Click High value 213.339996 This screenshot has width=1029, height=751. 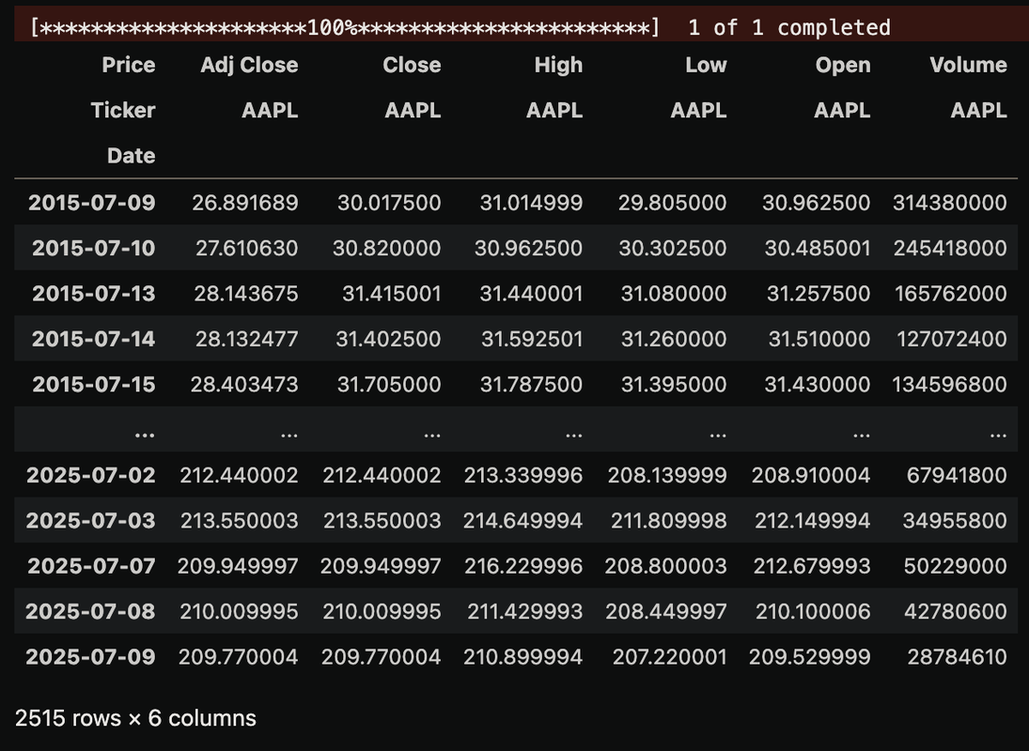coord(523,475)
